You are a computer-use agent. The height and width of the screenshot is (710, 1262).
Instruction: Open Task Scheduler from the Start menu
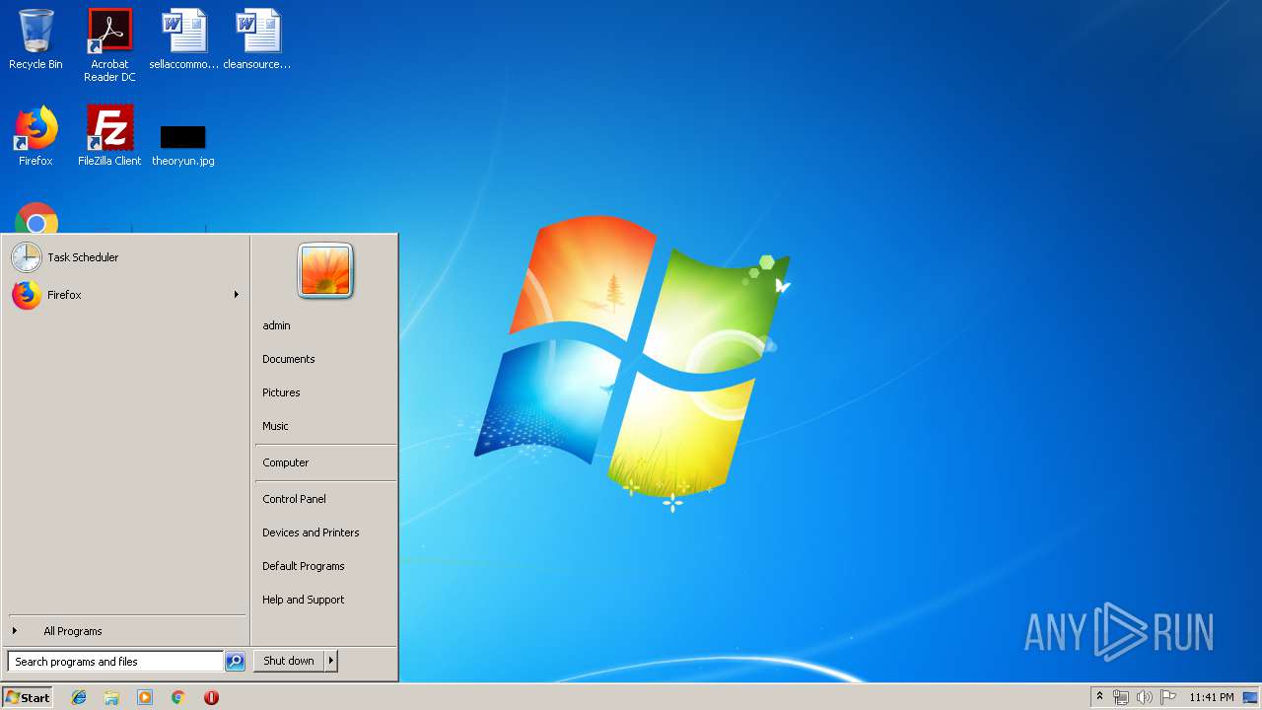125,257
